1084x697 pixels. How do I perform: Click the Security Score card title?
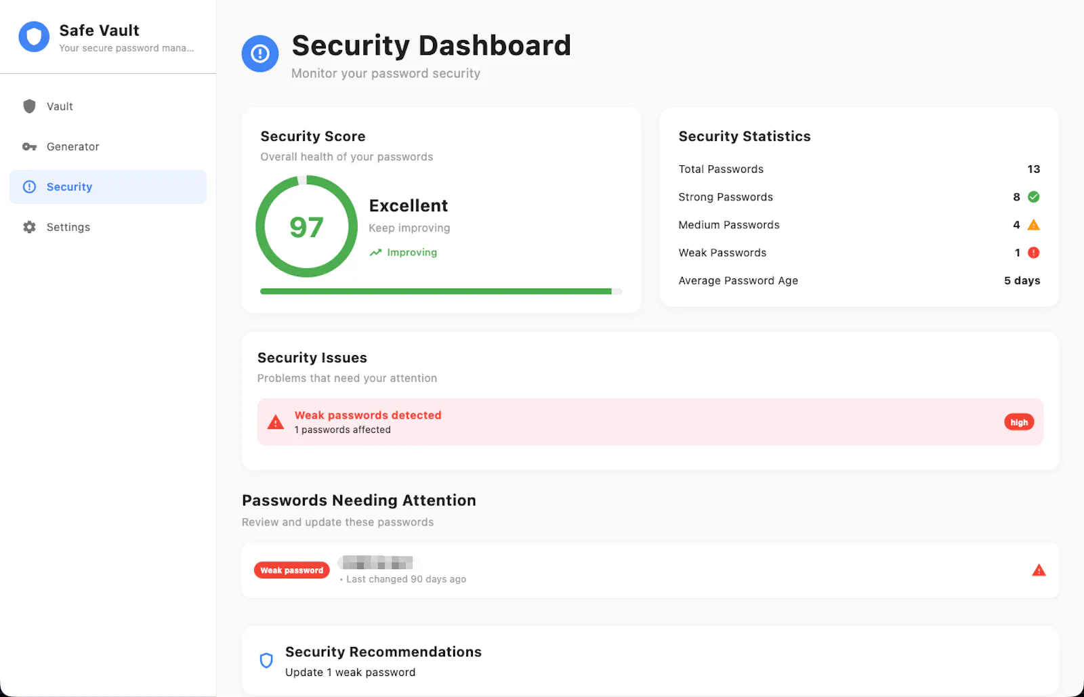(313, 136)
